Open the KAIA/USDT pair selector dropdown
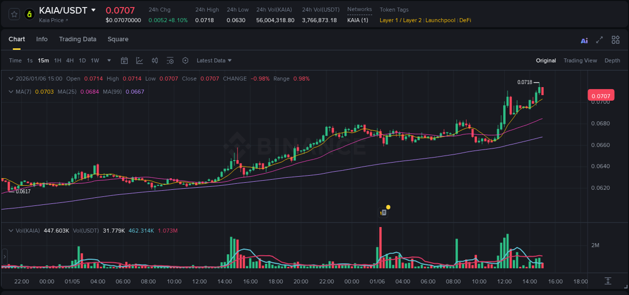 pos(94,10)
